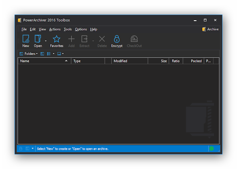Select the preview pane icon
Screen dimensions: 237x169
pyautogui.click(x=59, y=53)
